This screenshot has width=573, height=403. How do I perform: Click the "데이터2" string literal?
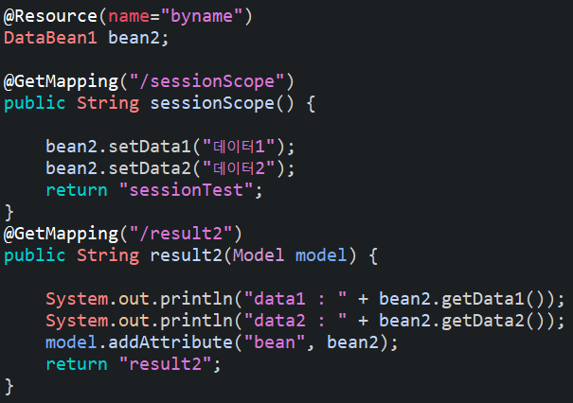click(239, 168)
